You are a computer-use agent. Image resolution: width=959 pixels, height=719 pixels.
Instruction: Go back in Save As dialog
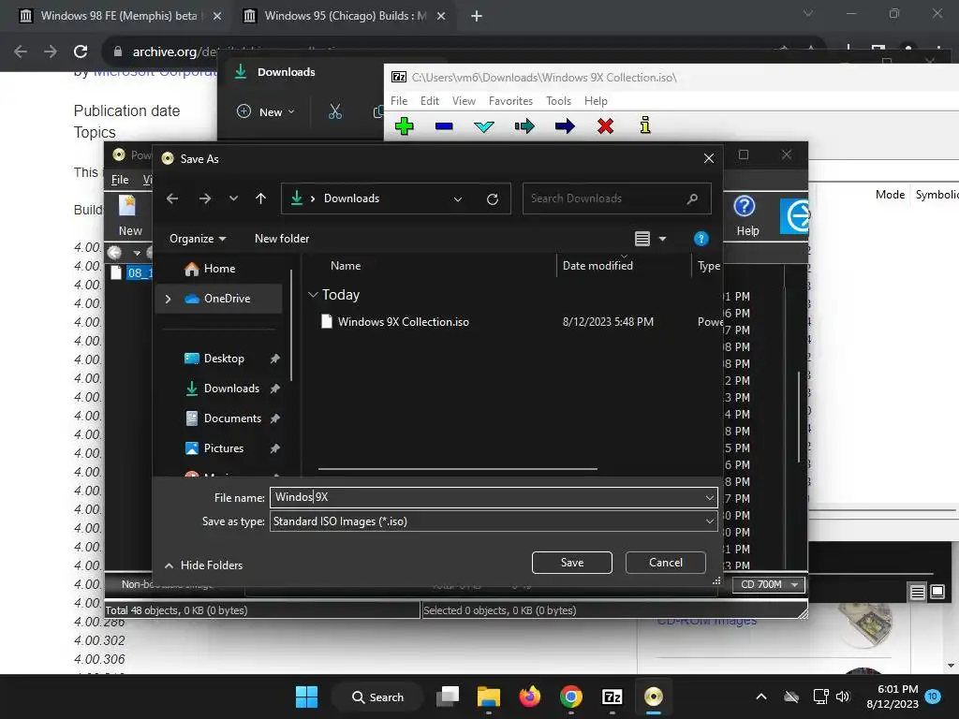pos(172,198)
